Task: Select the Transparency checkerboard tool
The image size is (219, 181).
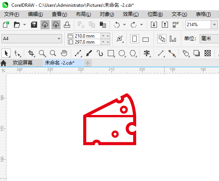Action: [208, 54]
